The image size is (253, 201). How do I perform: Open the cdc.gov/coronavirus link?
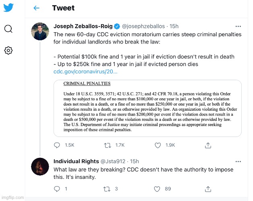point(85,72)
